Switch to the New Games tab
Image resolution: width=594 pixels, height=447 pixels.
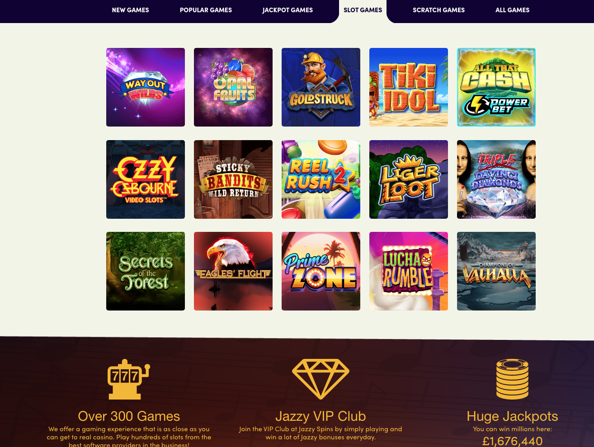point(130,10)
